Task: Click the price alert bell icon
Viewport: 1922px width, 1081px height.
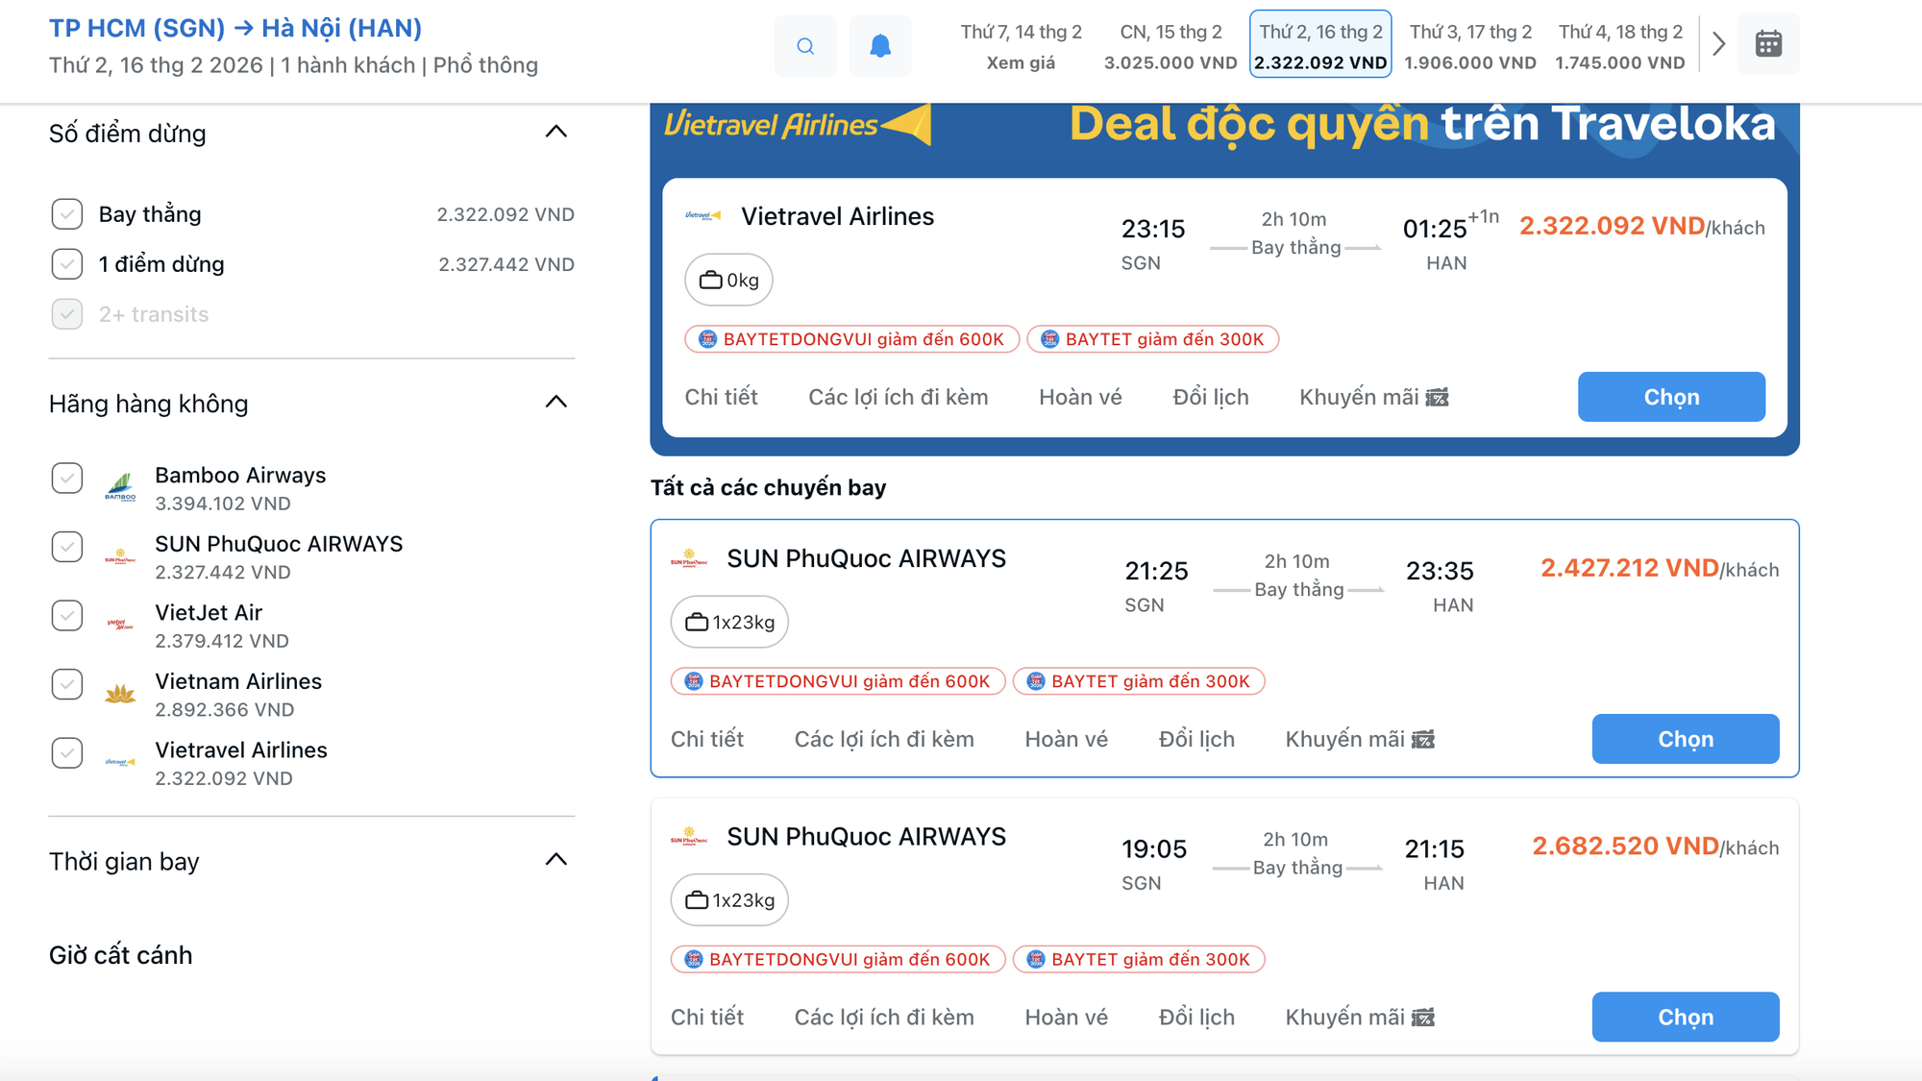Action: 880,46
